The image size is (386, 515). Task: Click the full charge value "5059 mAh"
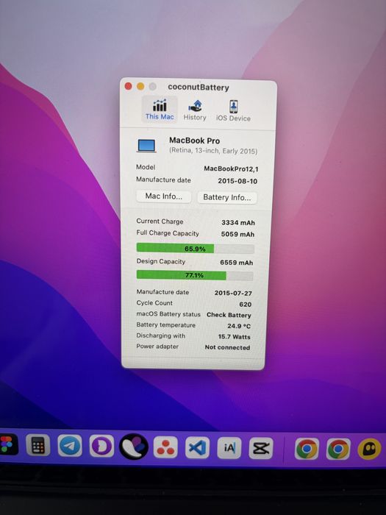point(237,234)
